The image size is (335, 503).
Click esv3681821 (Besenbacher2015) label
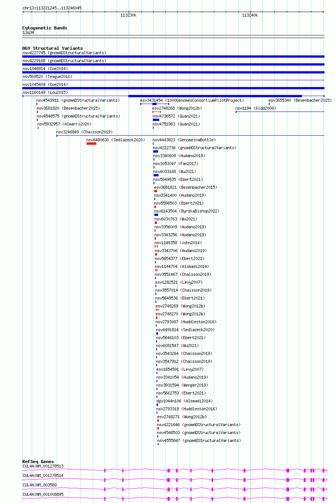click(186, 187)
